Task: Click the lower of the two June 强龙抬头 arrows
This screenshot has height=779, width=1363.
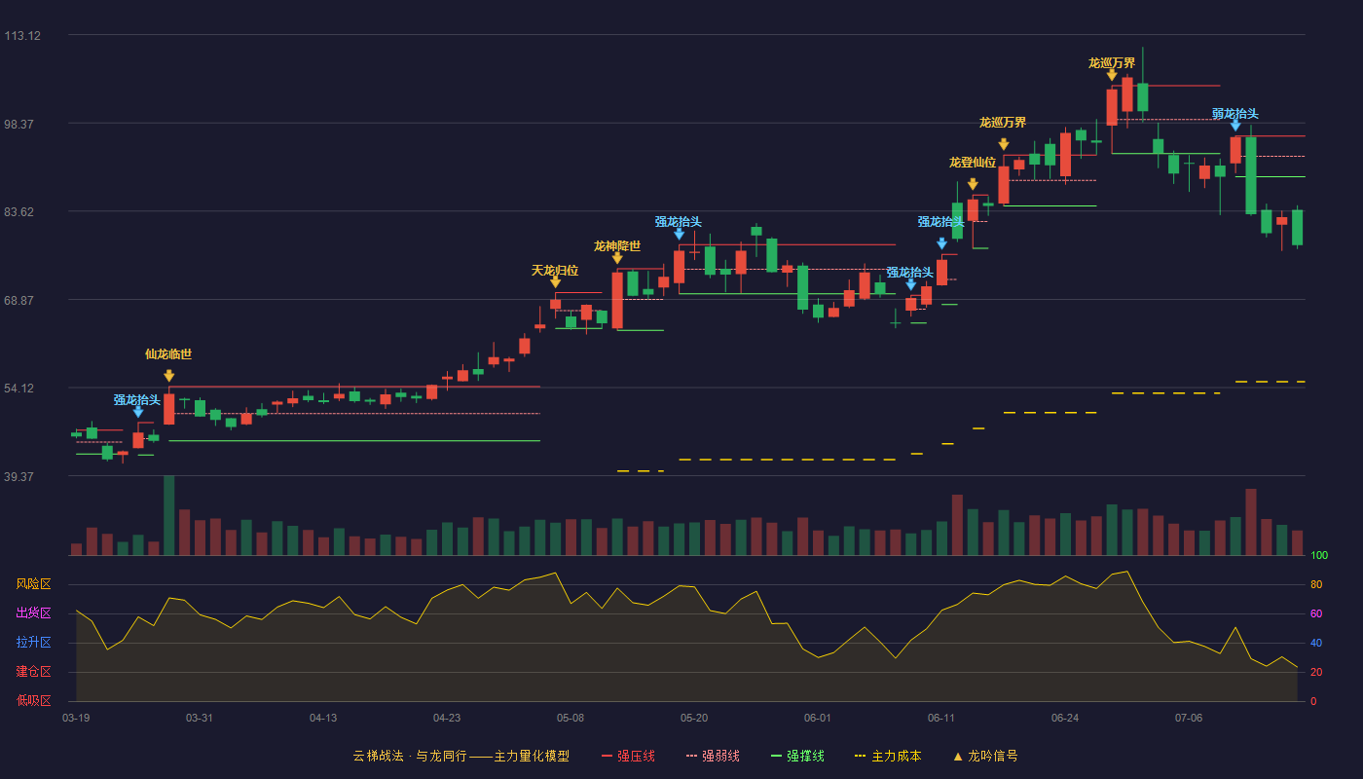Action: tap(910, 284)
